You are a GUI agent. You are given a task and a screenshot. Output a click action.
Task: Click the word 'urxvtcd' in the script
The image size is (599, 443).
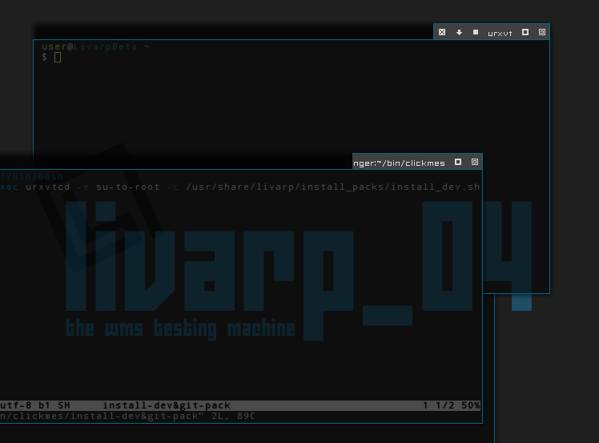click(x=48, y=187)
